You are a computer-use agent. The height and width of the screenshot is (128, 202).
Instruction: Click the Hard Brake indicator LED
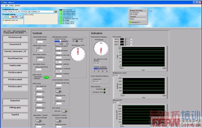tap(104, 89)
